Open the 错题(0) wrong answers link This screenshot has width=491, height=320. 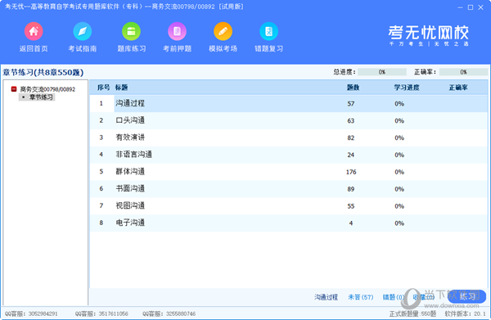coord(393,297)
